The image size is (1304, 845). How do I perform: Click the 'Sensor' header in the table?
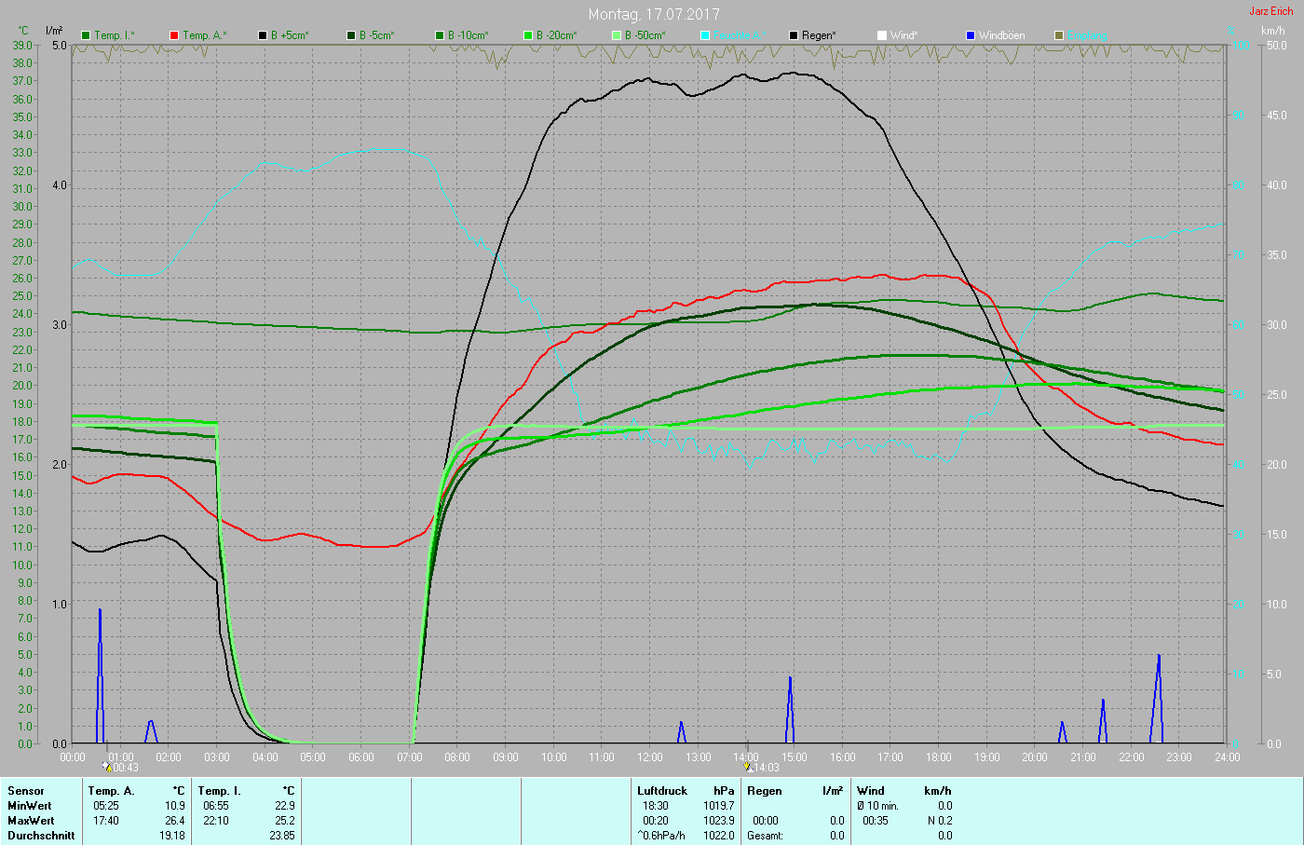point(26,791)
